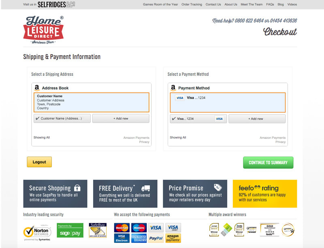Click the MasterCard payment icon

pos(122,228)
